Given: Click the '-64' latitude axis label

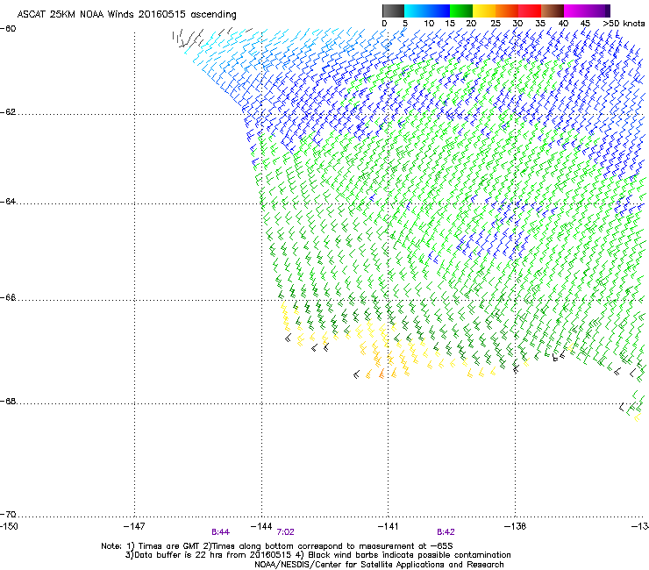Looking at the screenshot, I should (x=8, y=202).
